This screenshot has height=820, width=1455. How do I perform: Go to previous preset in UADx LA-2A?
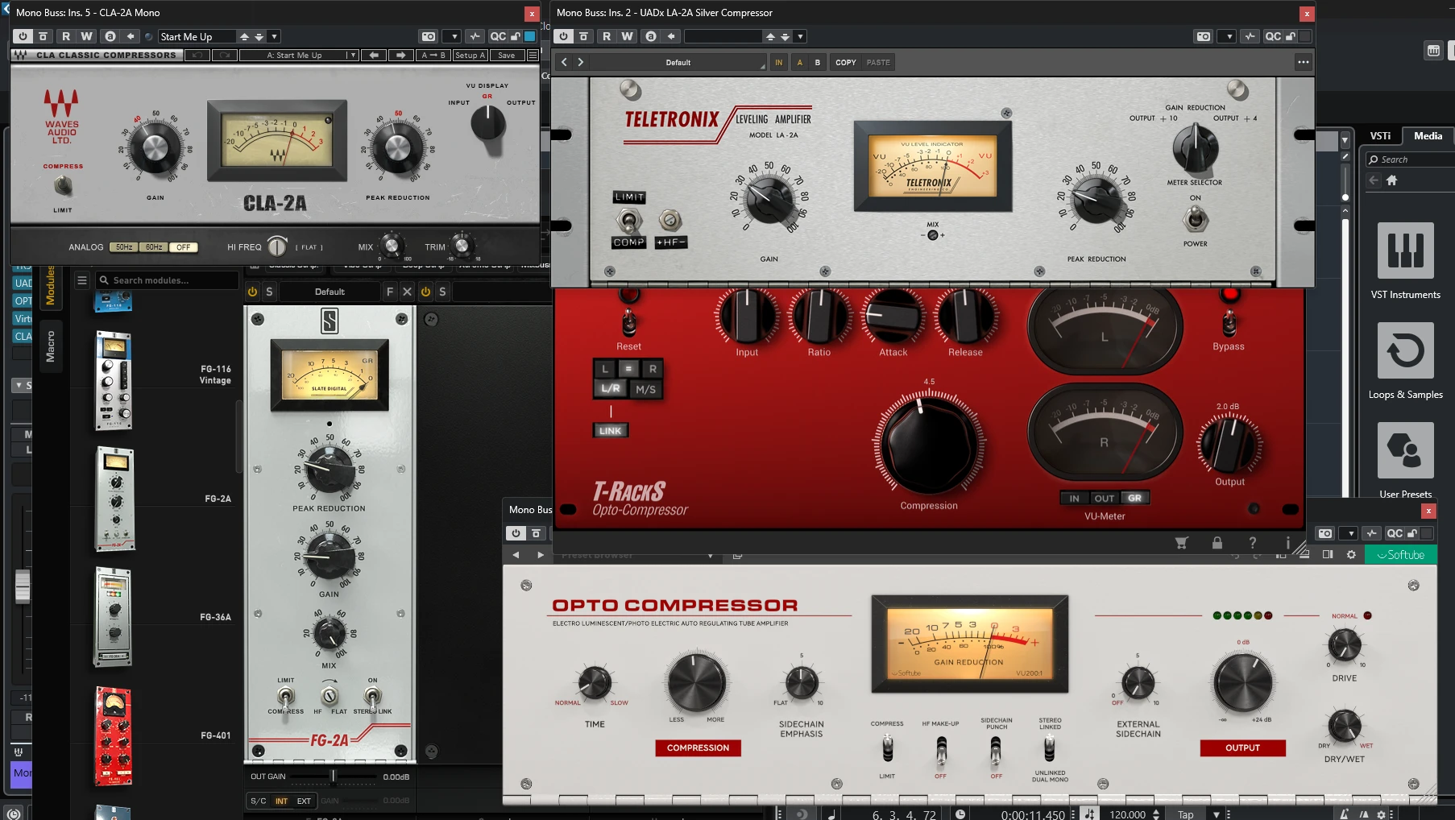[x=564, y=62]
